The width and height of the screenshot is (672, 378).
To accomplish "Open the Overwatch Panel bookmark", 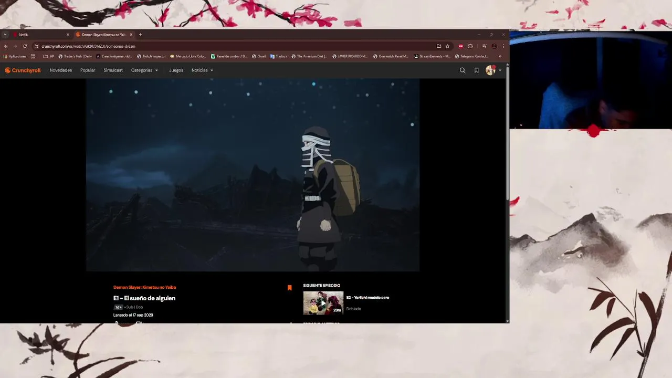I will tap(391, 56).
